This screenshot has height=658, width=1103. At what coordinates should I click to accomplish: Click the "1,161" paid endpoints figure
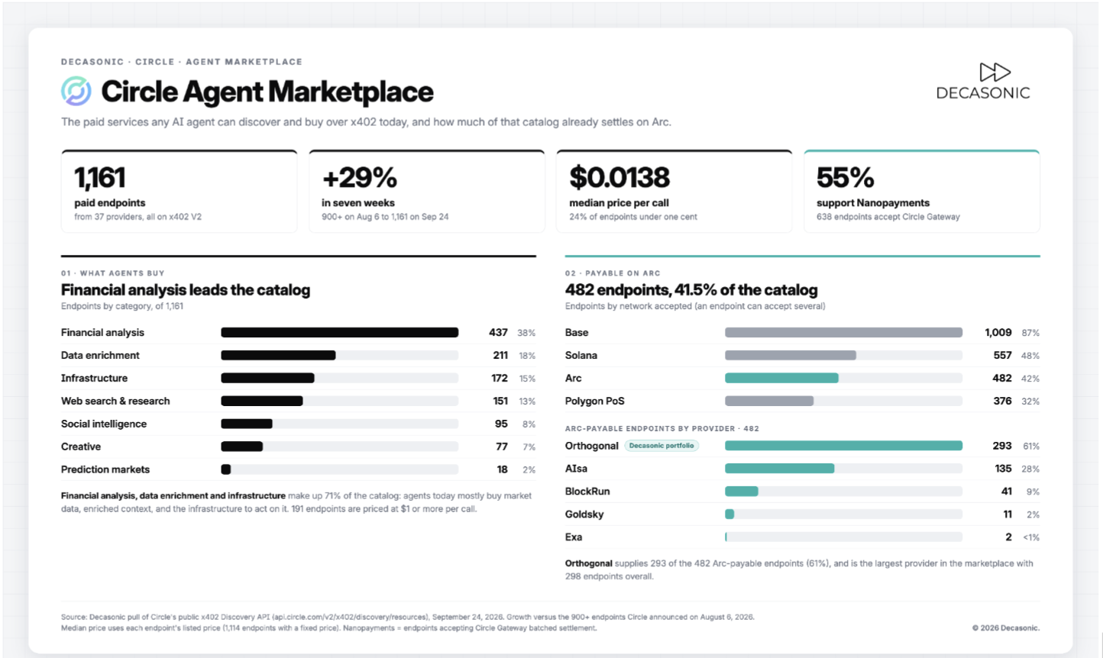coord(100,178)
